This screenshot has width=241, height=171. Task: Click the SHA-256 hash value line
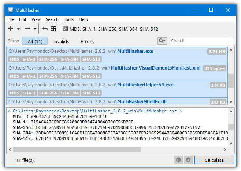point(106,127)
